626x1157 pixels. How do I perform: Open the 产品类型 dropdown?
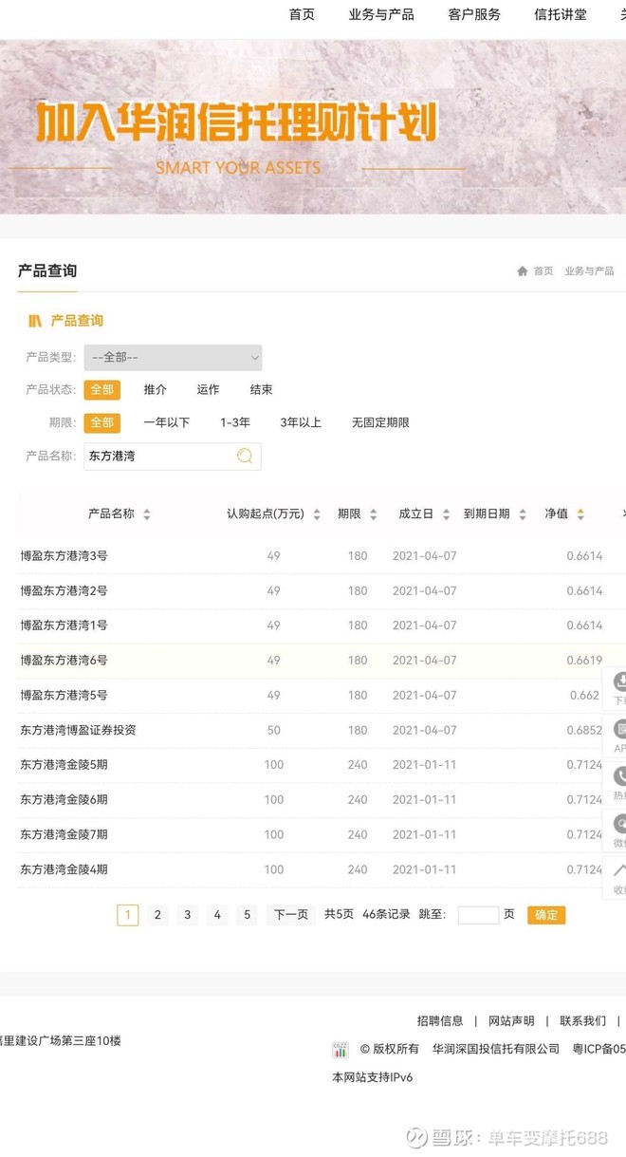[173, 358]
